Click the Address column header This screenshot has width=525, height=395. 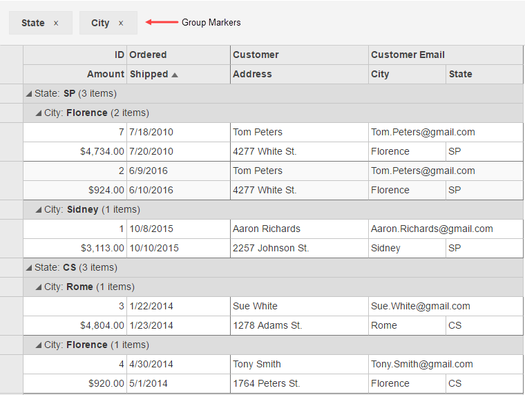click(x=252, y=74)
